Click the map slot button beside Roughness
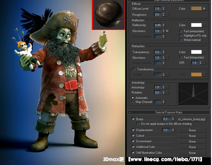212x165 pixels. coord(167,15)
